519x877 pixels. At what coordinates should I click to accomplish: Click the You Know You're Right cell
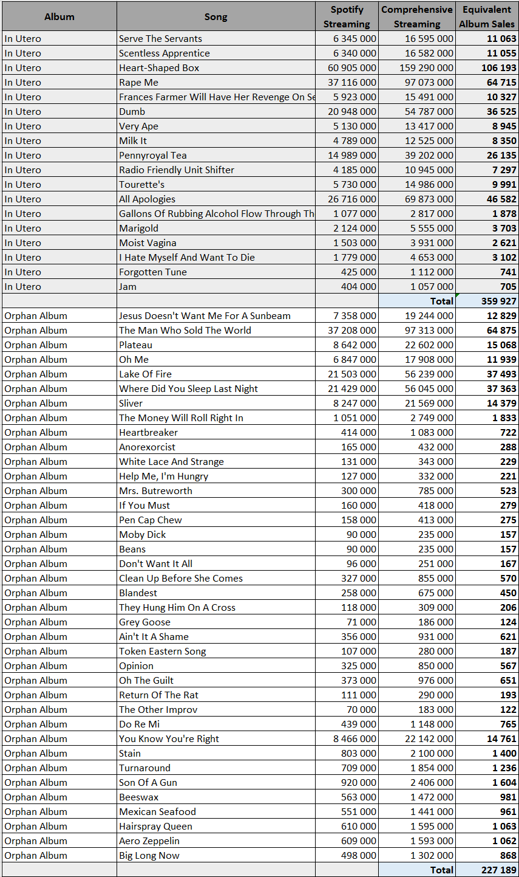point(215,738)
